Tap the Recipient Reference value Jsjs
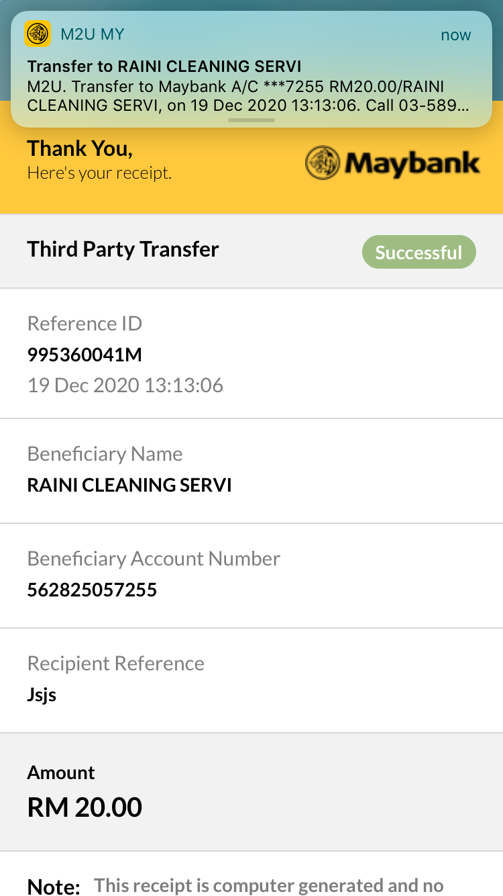This screenshot has width=503, height=896. 42,695
